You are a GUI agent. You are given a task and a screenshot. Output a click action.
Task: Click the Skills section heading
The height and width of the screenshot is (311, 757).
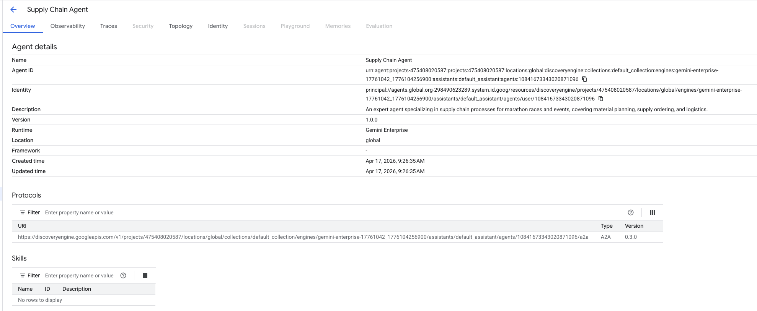(x=19, y=258)
